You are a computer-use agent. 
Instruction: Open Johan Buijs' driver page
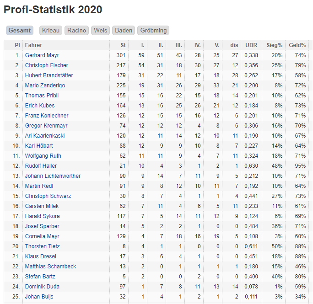(x=39, y=297)
